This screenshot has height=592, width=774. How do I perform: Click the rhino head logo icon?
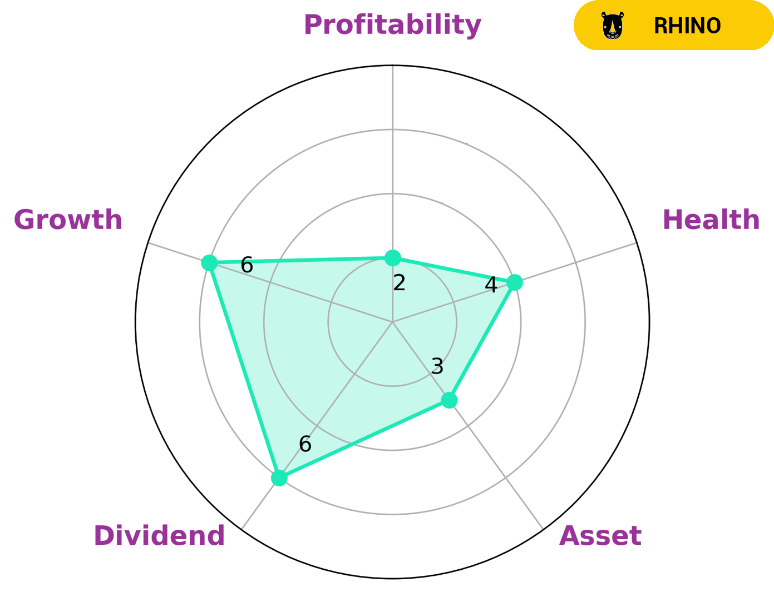pos(613,26)
